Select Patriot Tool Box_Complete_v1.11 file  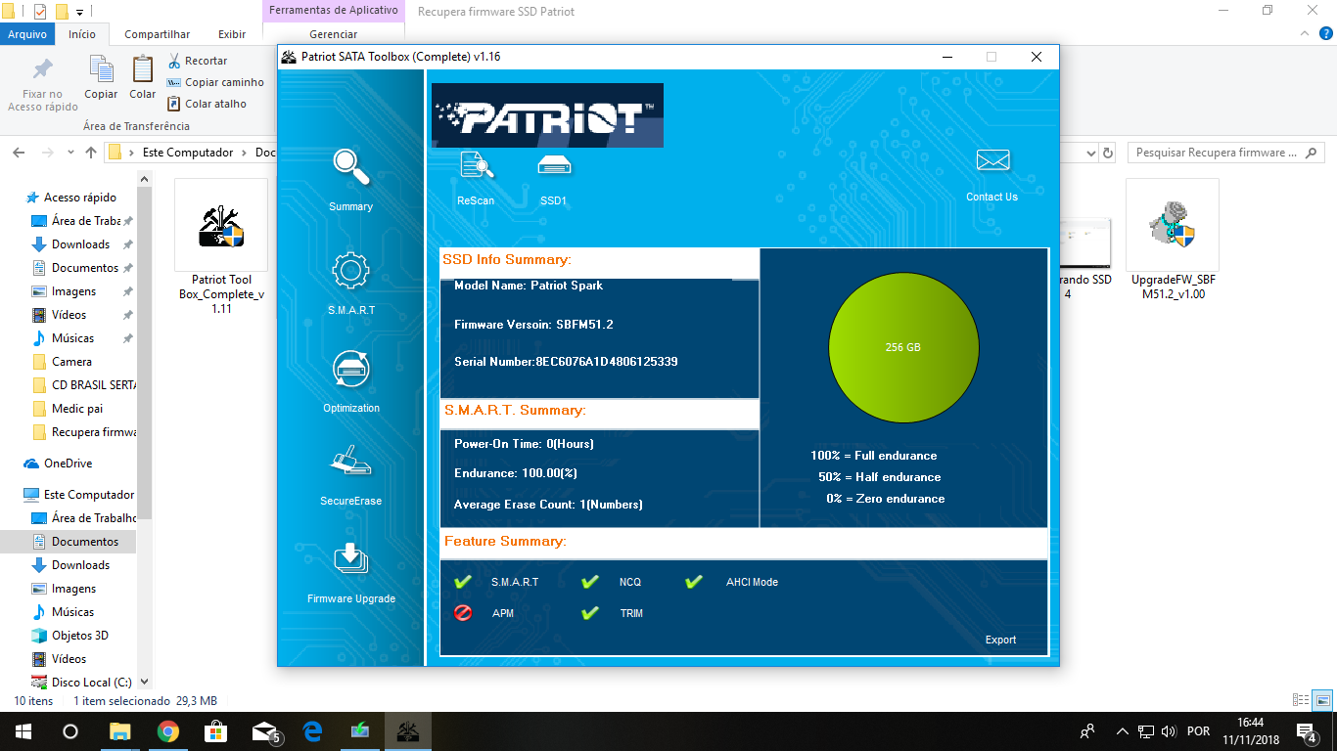coord(221,247)
